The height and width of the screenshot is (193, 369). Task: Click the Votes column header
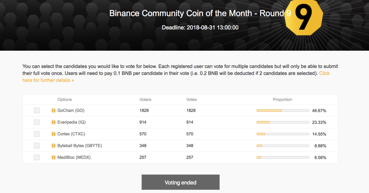[x=191, y=99]
